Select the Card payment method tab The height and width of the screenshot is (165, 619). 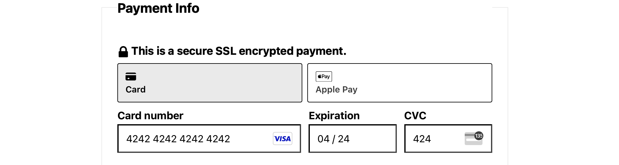210,83
